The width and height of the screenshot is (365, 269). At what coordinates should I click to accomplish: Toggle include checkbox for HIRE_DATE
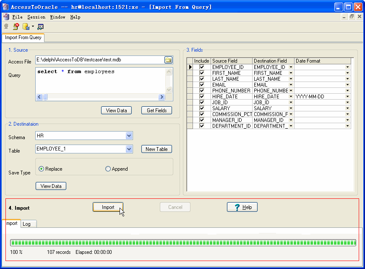pyautogui.click(x=202, y=96)
